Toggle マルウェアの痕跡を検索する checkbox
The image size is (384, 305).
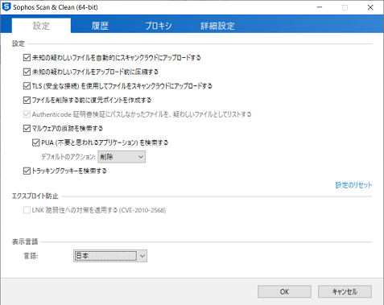coord(27,129)
